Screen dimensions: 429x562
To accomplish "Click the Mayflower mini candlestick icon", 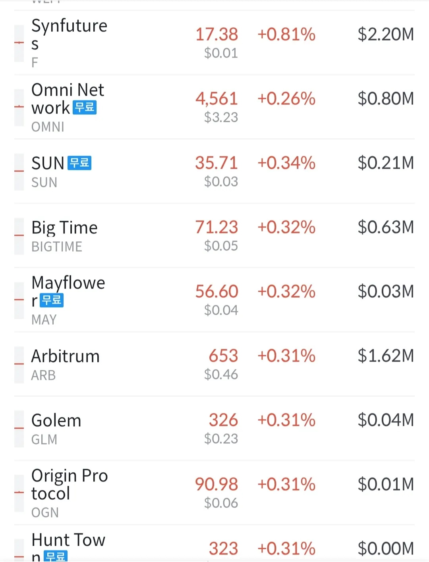I will 19,300.
